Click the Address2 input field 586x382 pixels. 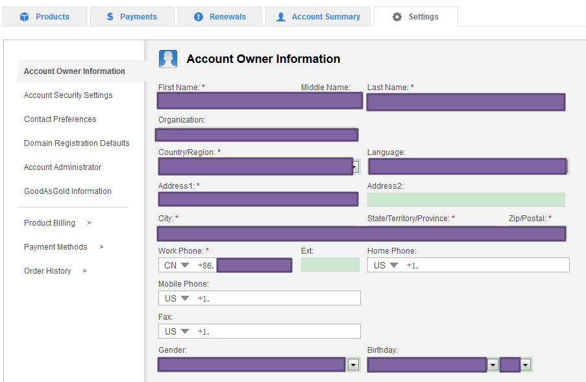click(x=466, y=200)
